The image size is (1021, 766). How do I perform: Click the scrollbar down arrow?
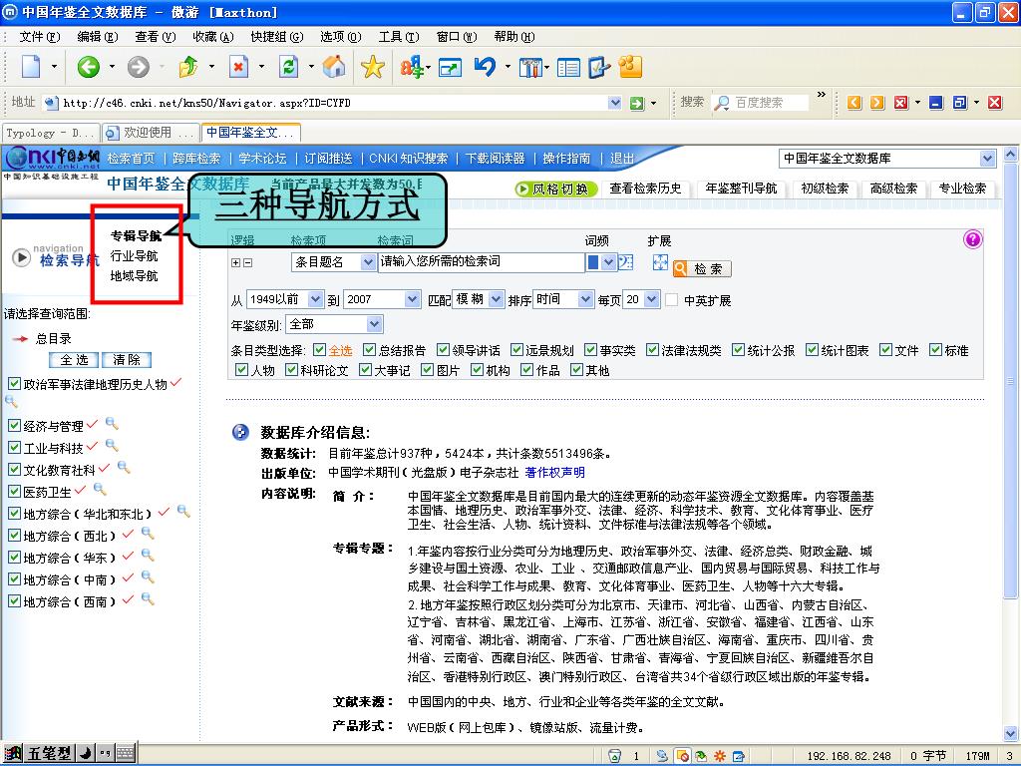[x=1010, y=733]
